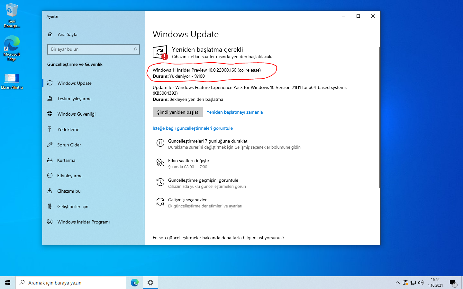
Task: Open İsteğe bağlı güncelleştirmeleri görüntüle link
Action: coord(193,128)
